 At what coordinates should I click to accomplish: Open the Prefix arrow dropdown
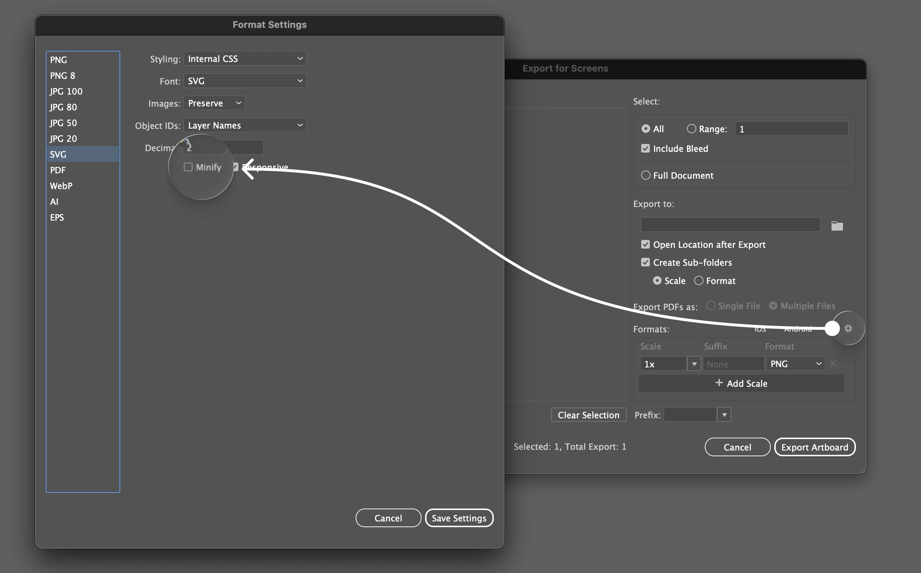724,415
